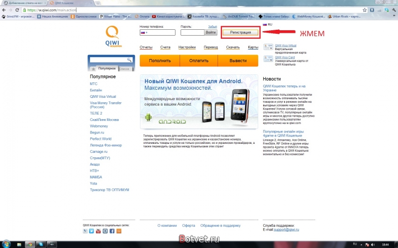Open the Facebook social icon
Screen dimensions: 398x248
tap(112, 231)
